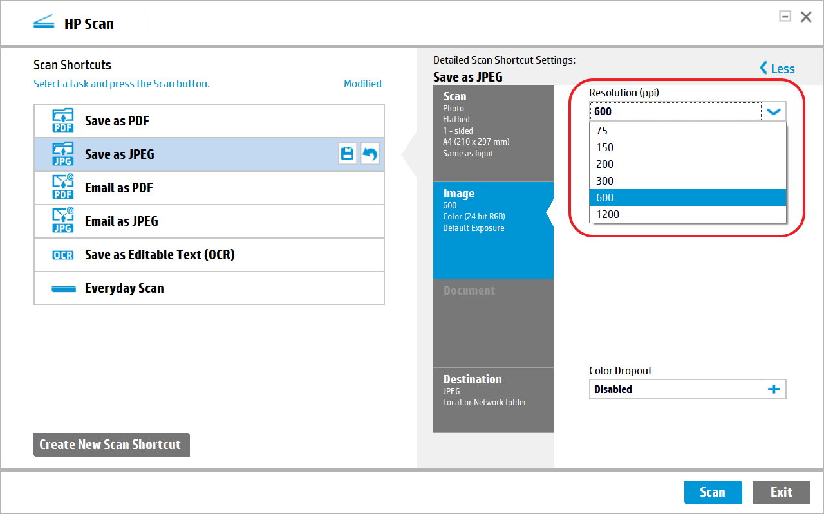Image resolution: width=824 pixels, height=514 pixels.
Task: Click Create New Scan Shortcut
Action: [x=111, y=445]
